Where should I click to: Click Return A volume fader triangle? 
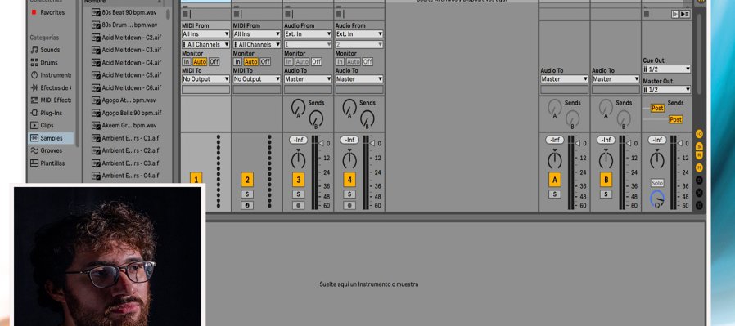coord(578,143)
